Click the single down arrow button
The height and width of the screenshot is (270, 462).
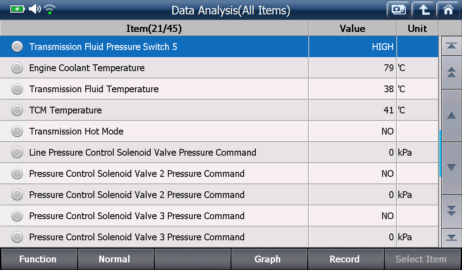[x=451, y=168]
